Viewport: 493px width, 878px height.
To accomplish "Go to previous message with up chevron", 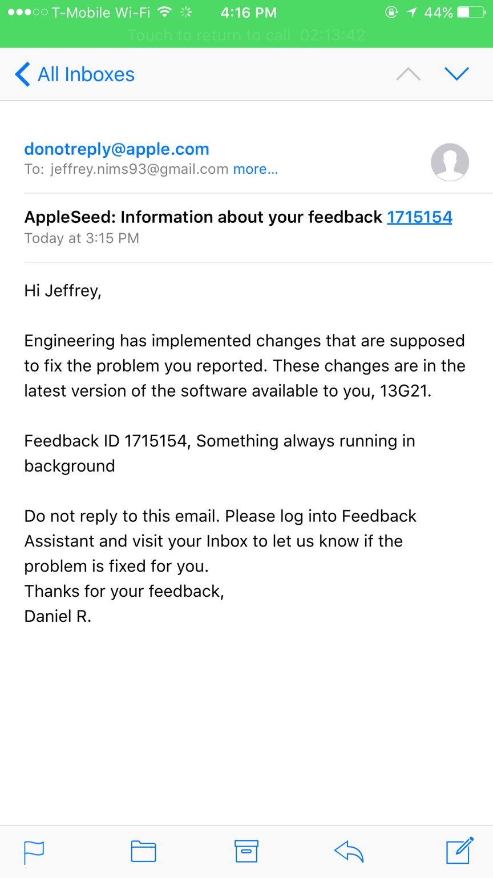I will (408, 74).
